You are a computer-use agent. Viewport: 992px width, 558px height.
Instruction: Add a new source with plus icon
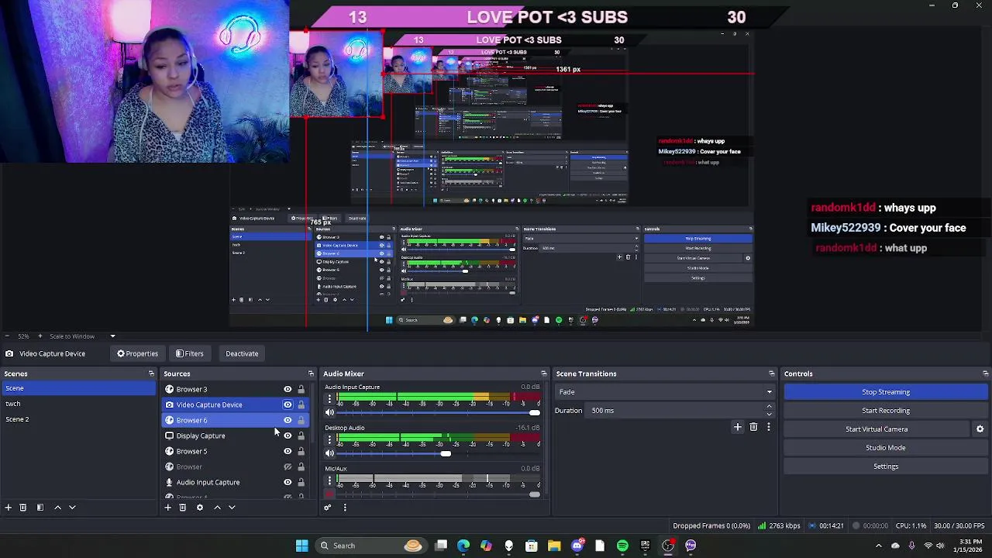[167, 508]
